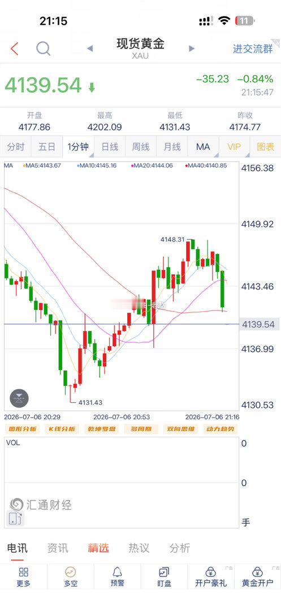281x611 pixels.
Task: Open search with the magnifier icon
Action: coord(43,49)
